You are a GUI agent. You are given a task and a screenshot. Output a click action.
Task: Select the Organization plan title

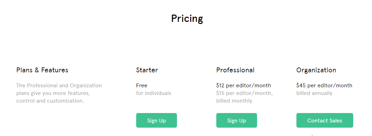click(316, 70)
